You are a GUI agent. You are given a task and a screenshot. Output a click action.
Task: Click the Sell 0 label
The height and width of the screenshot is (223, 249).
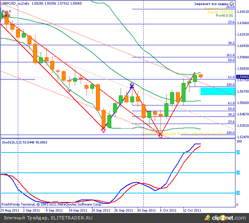pos(6,16)
